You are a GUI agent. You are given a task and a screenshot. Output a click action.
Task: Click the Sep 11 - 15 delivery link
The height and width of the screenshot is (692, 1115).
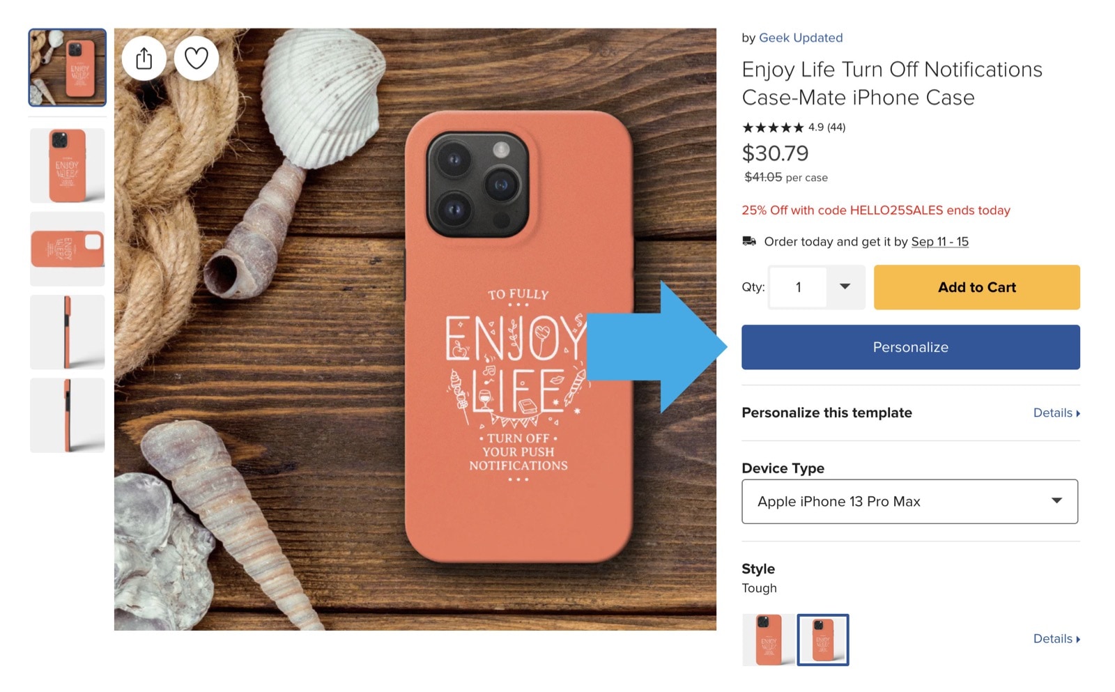point(939,242)
